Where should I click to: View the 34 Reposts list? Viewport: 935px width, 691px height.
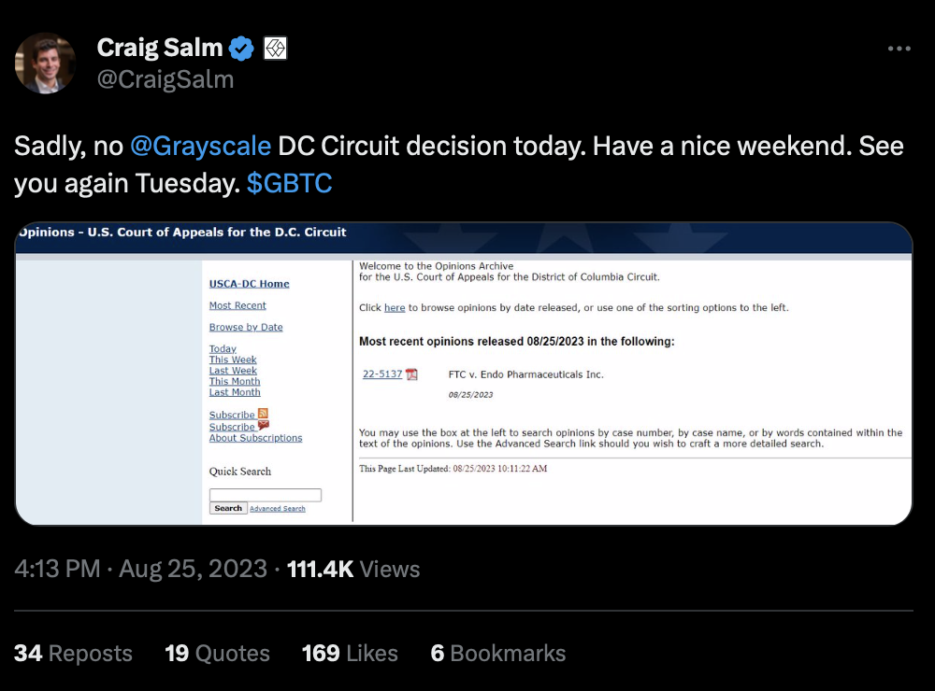click(73, 654)
